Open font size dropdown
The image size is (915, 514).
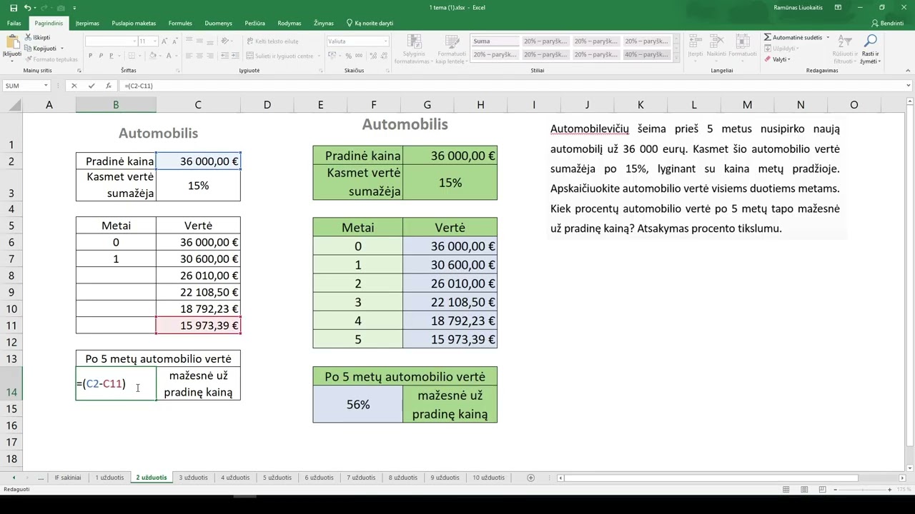coord(154,41)
